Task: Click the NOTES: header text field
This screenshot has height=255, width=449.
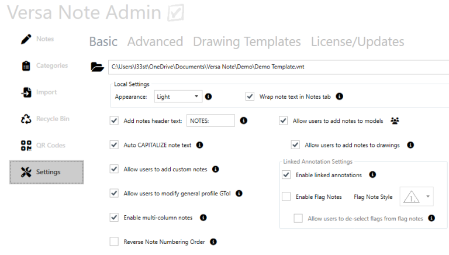Action: pyautogui.click(x=210, y=120)
